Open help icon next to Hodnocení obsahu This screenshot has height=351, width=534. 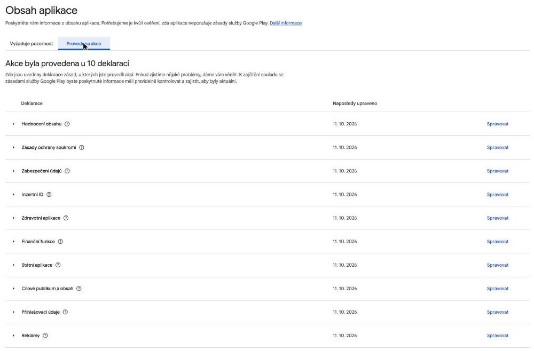[x=67, y=124]
